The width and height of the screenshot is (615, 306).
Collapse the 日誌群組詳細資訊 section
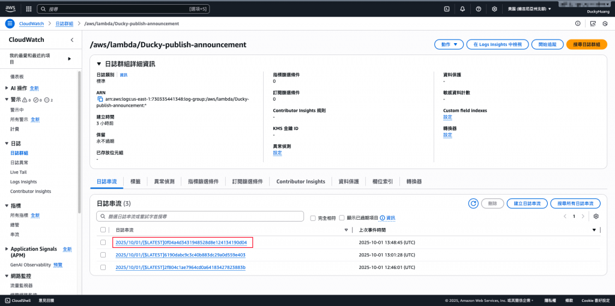coord(99,64)
